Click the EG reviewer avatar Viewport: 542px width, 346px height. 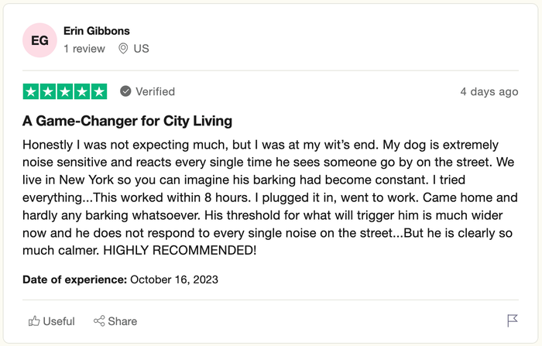pos(39,40)
